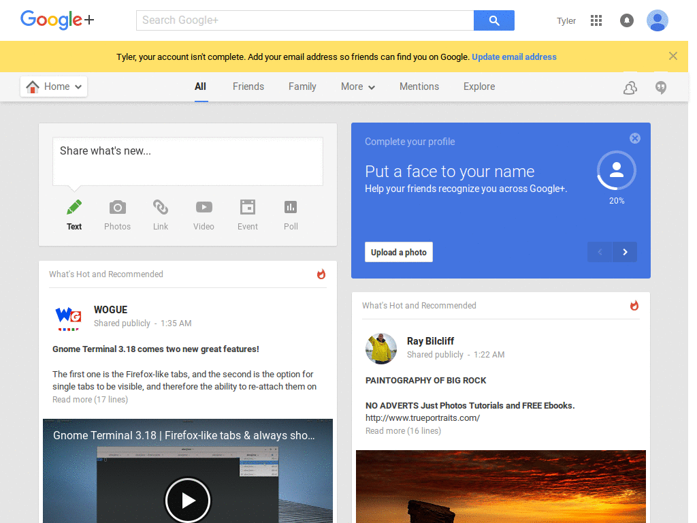Open the Tyler account avatar
This screenshot has width=697, height=523.
657,20
